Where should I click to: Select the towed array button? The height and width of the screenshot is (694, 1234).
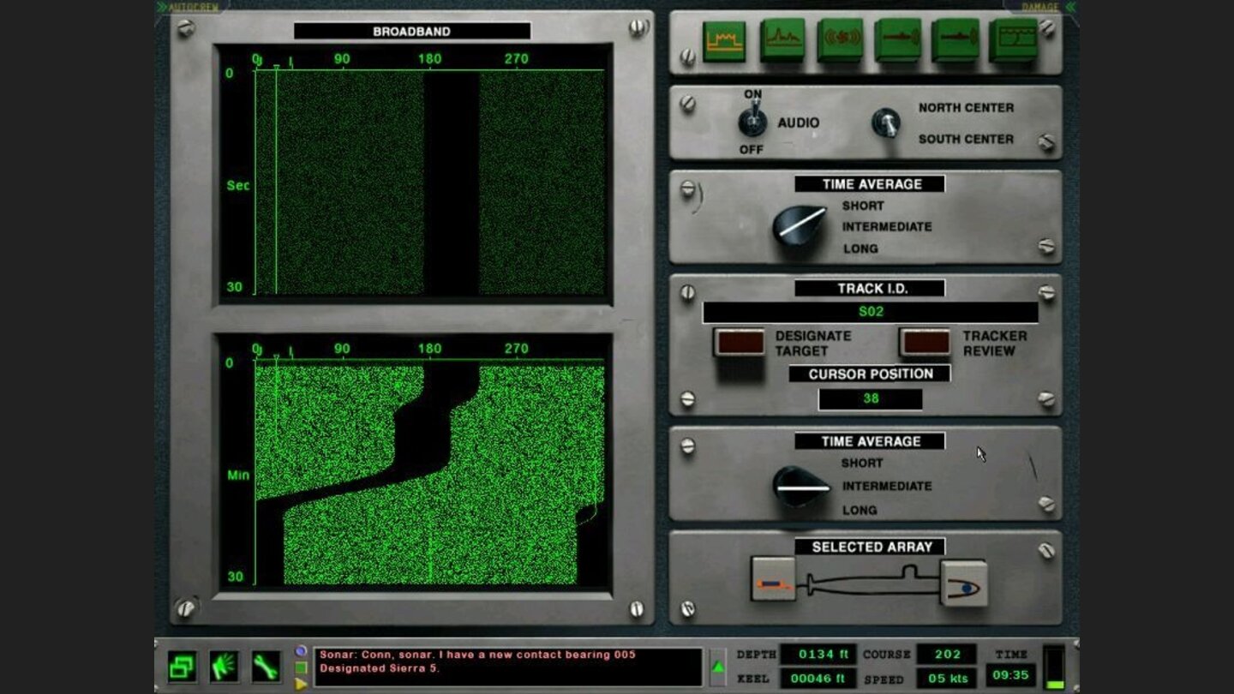[773, 581]
